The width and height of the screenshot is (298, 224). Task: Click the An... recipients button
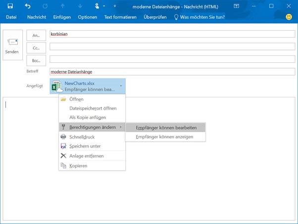tap(36, 36)
